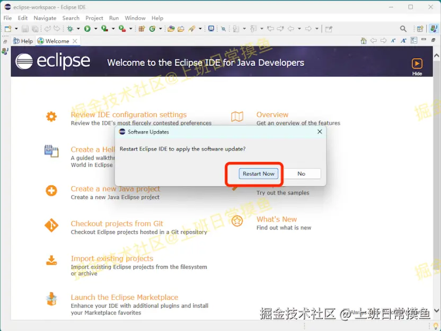Open the Next Annotation dropdown arrow
The image size is (441, 331).
[244, 29]
